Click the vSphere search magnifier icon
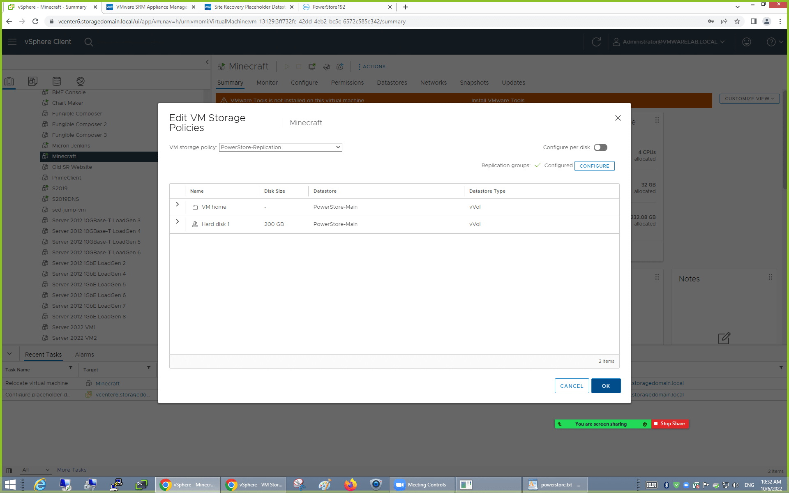This screenshot has height=493, width=789. click(x=89, y=42)
